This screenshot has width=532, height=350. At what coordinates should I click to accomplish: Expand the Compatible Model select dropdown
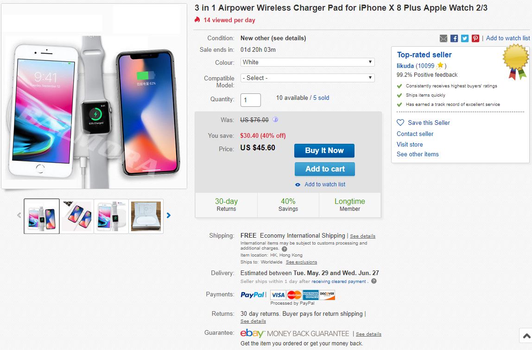[x=307, y=78]
